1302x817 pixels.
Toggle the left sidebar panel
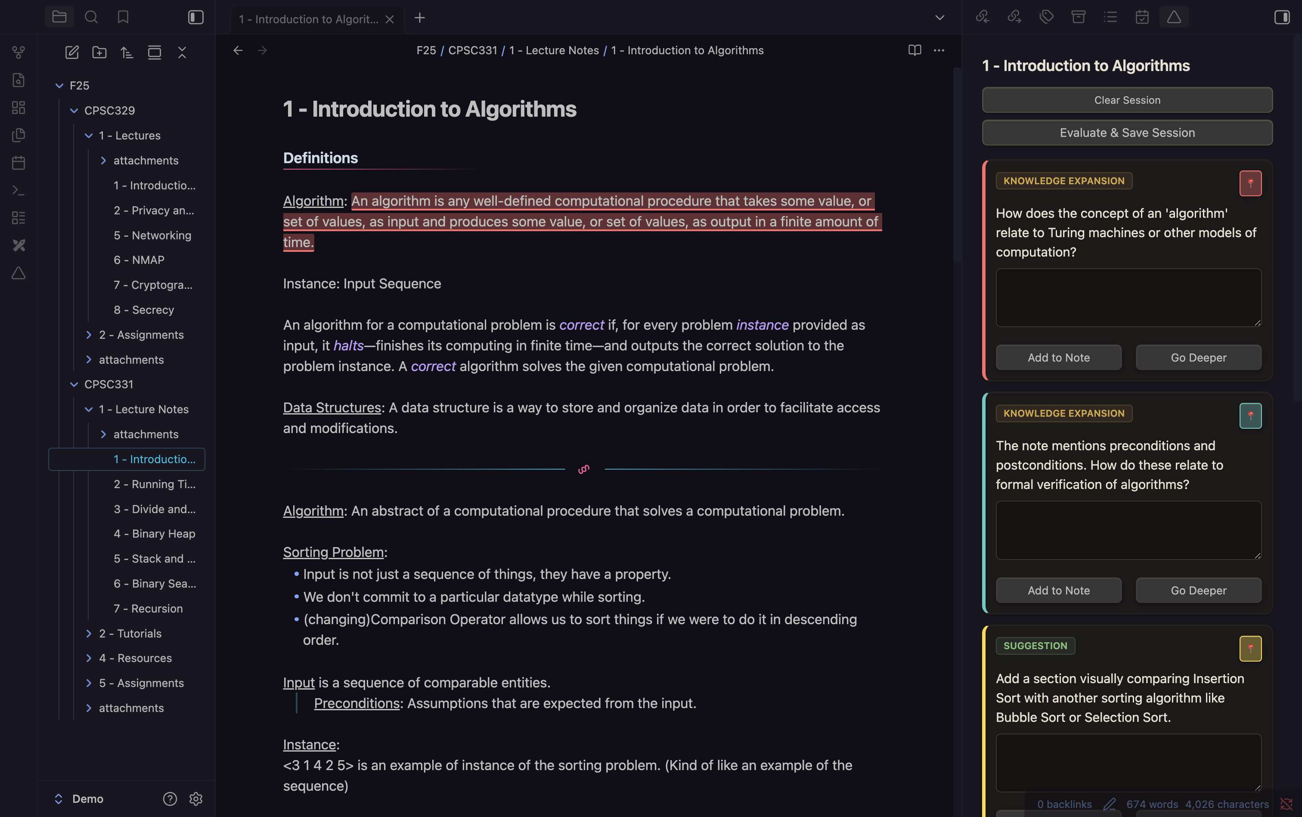point(195,17)
